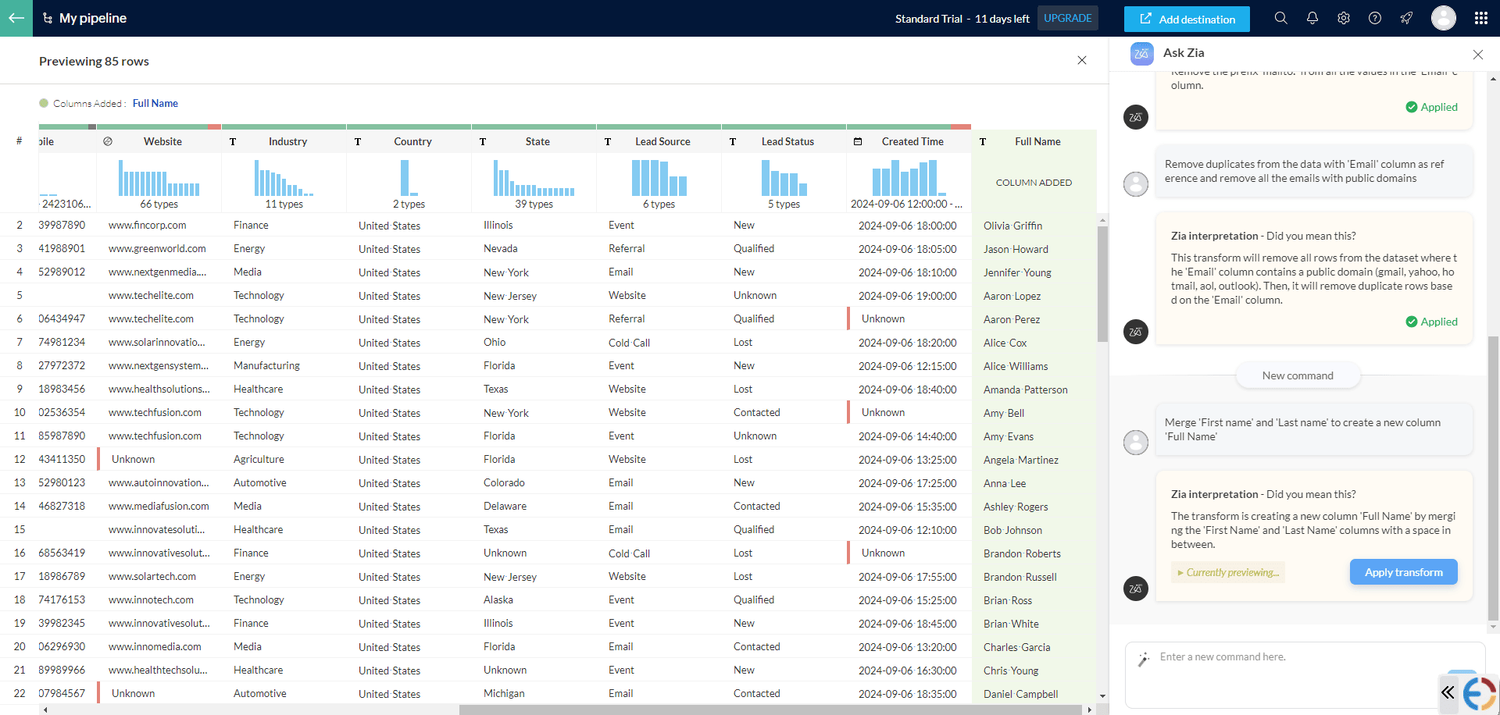The image size is (1500, 715).
Task: Click the Zia command input field
Action: coord(1281,657)
